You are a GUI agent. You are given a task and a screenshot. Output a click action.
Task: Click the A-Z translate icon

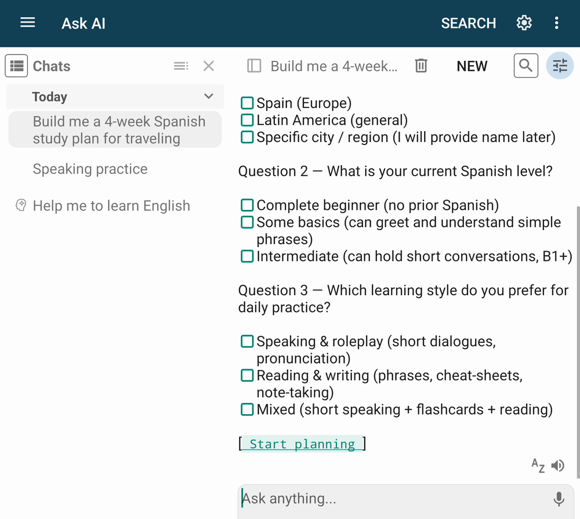coord(538,466)
